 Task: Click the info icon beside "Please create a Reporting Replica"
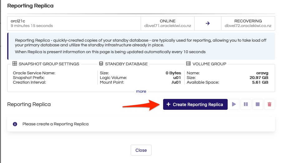(x=15, y=124)
